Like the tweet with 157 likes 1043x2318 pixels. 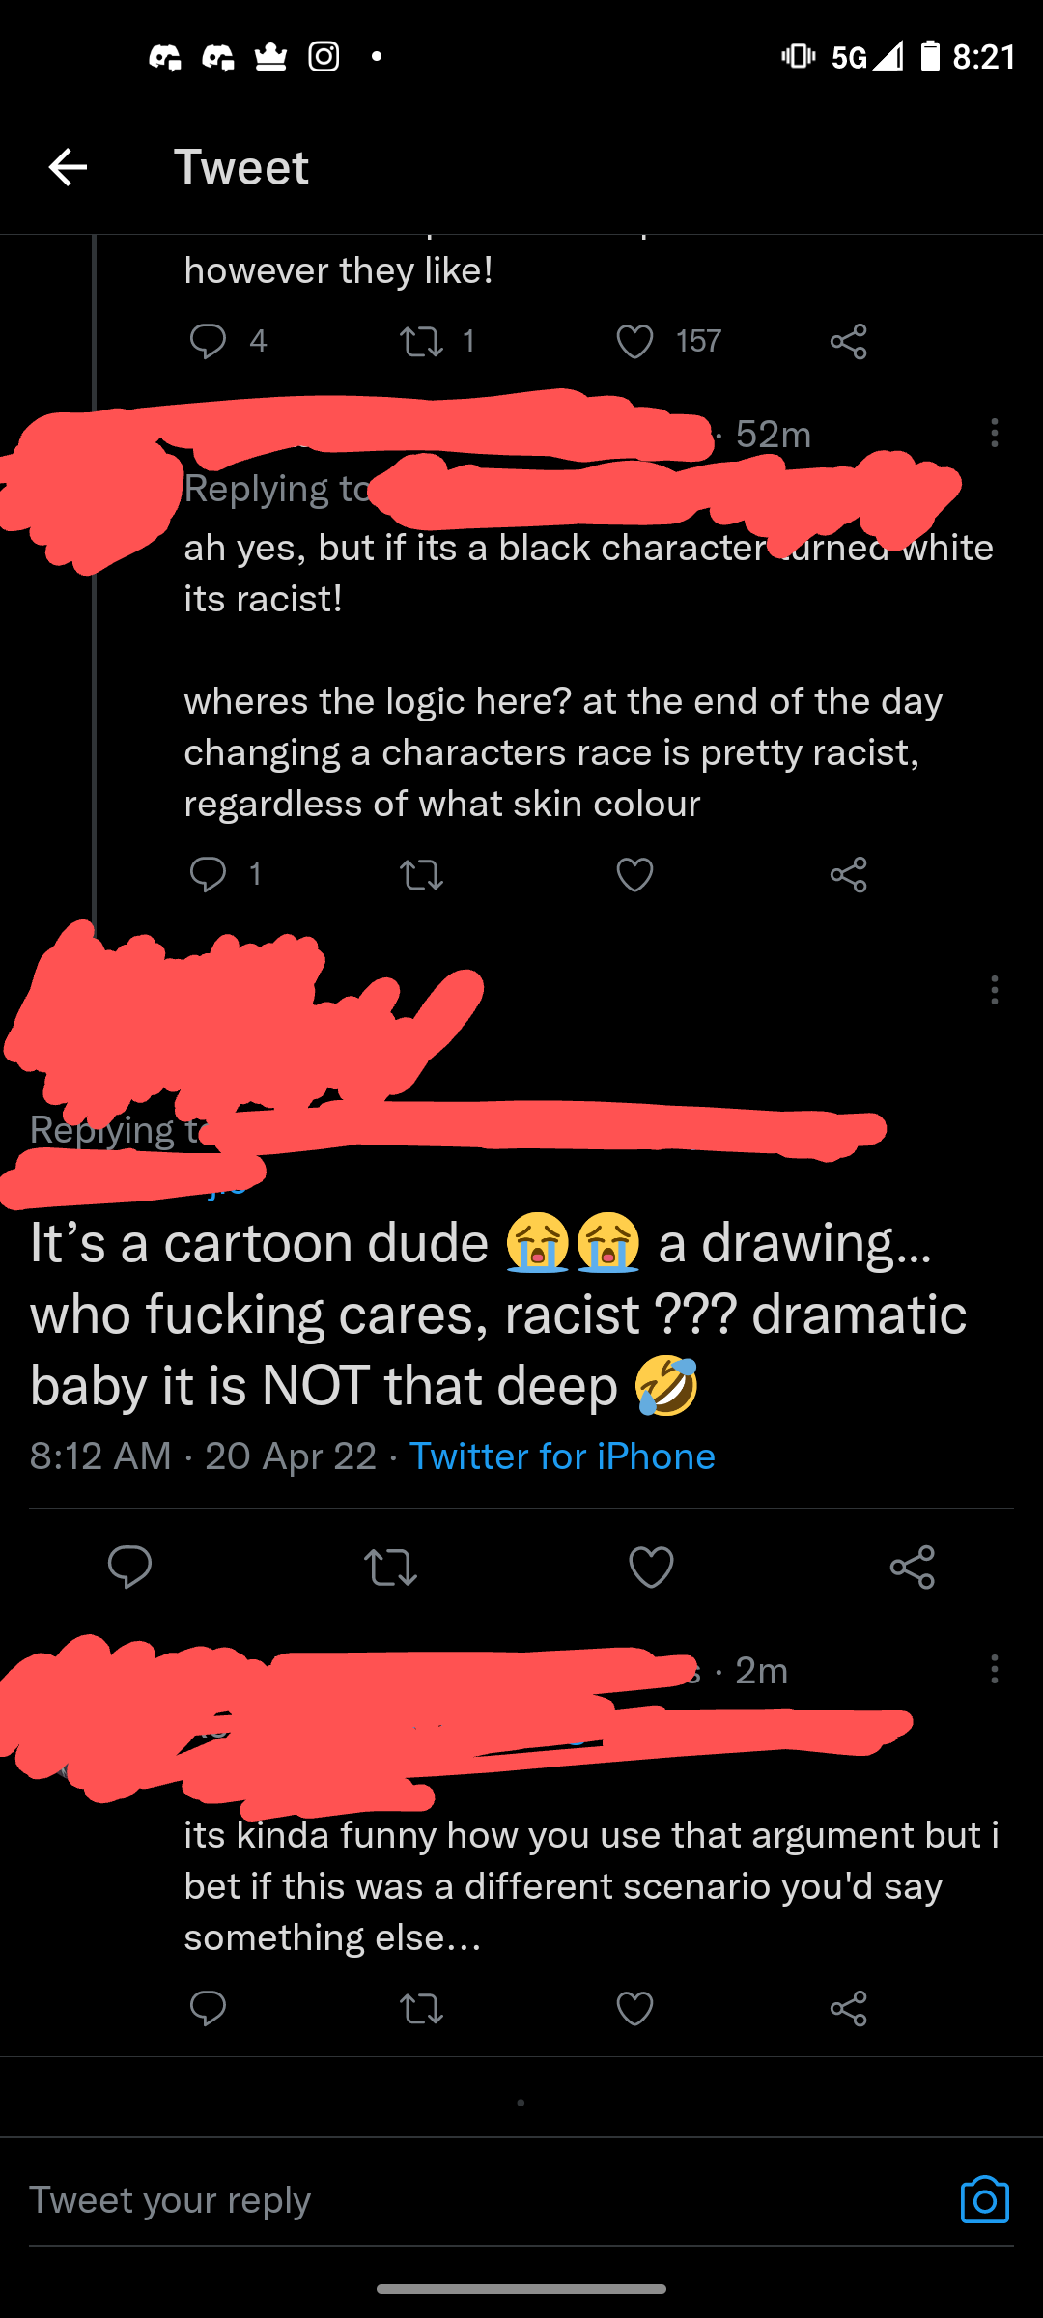point(634,341)
